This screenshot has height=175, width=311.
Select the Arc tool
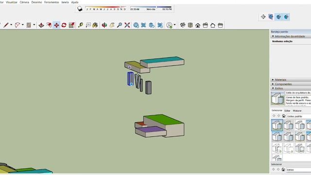tap(17, 25)
